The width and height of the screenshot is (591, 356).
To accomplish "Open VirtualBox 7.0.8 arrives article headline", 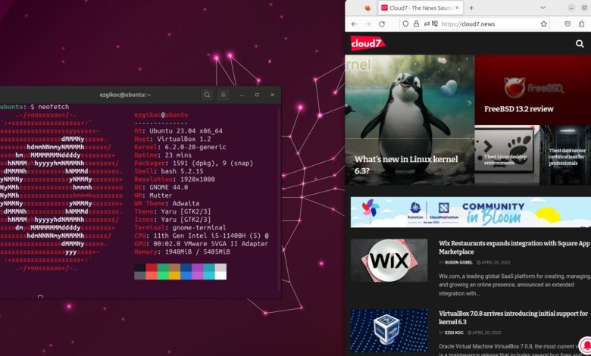I will click(x=513, y=317).
